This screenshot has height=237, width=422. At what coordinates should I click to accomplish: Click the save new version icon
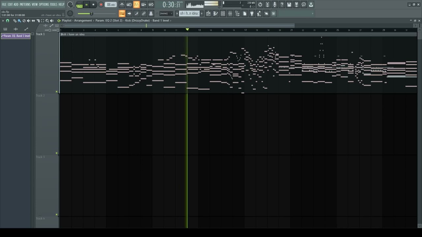click(x=296, y=5)
